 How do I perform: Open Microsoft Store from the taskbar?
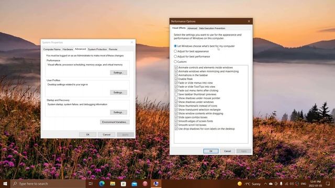coord(124,183)
